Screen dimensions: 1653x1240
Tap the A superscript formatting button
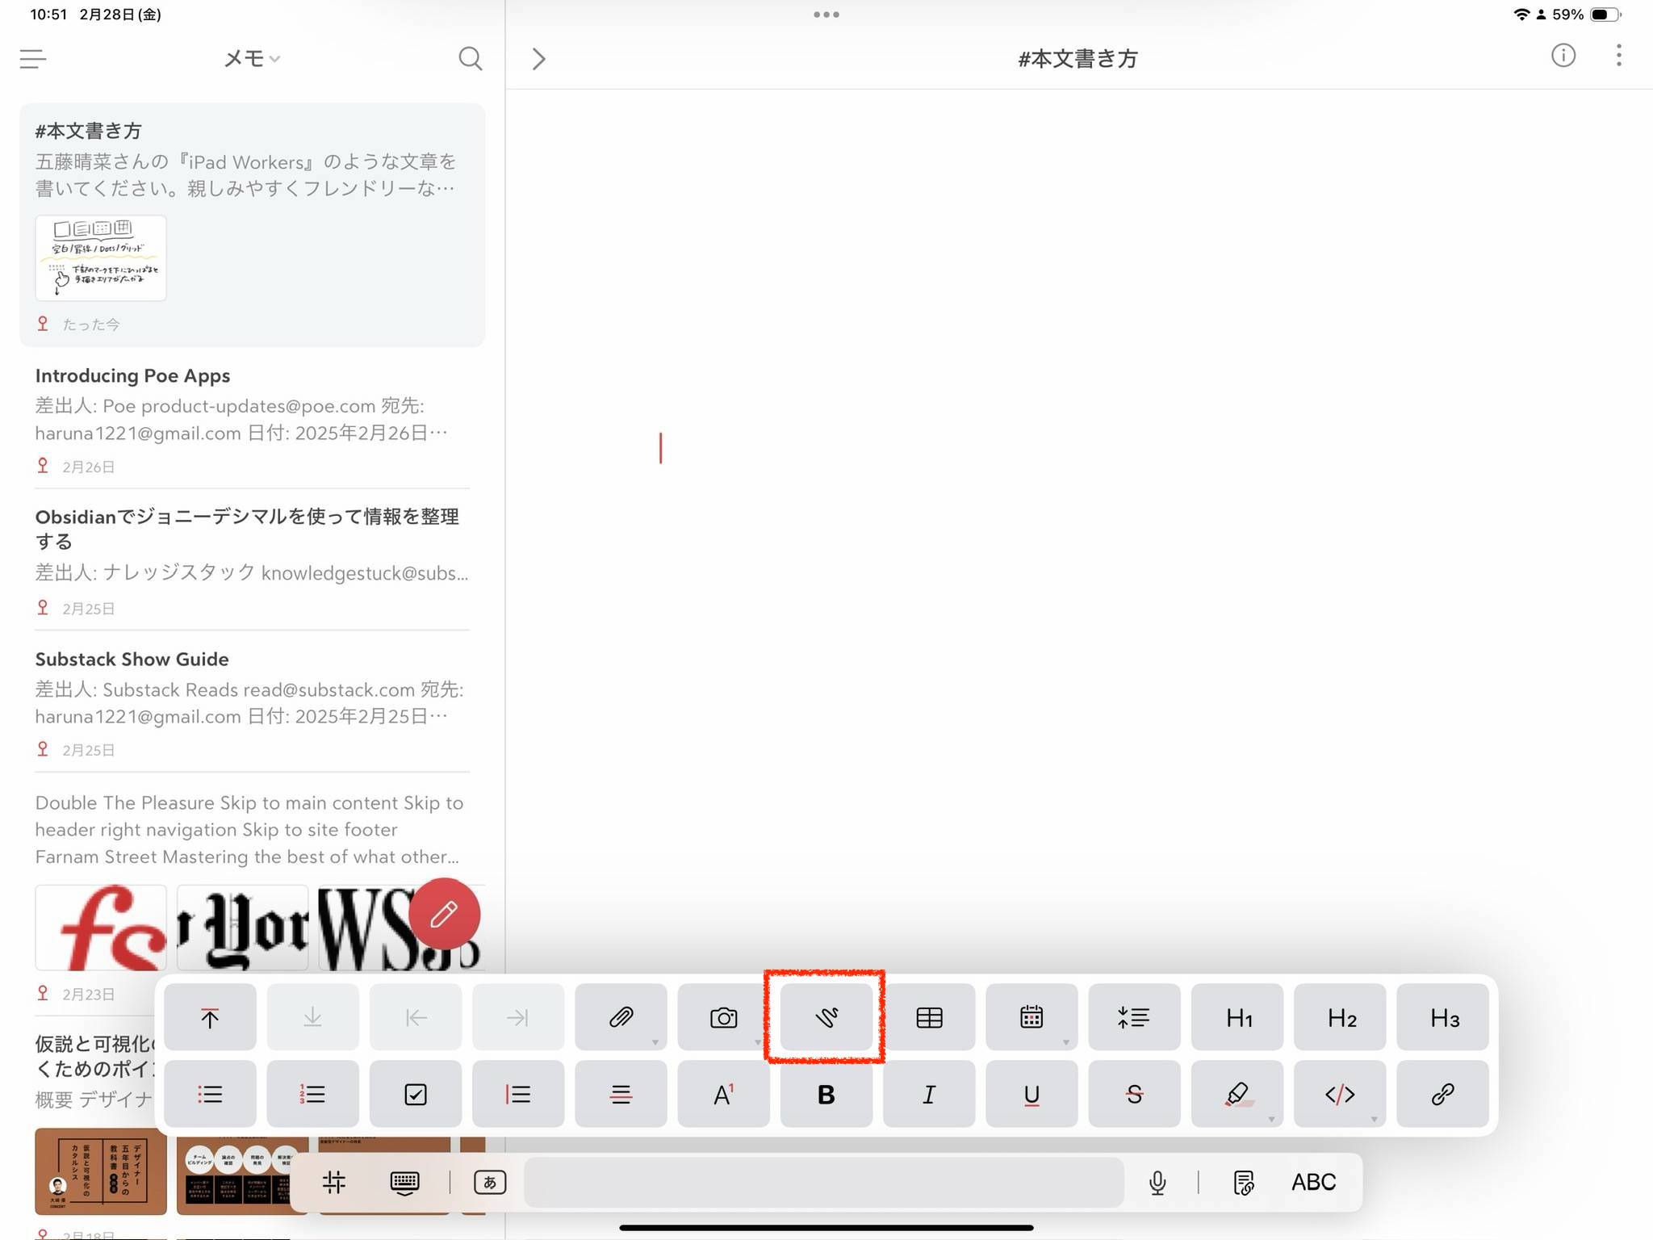(x=723, y=1094)
